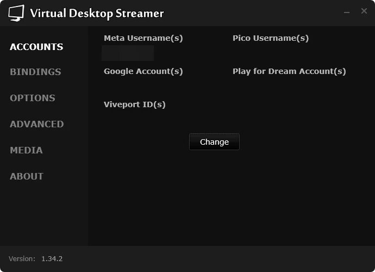Select the Pico Username(s) heading
The width and height of the screenshot is (375, 272).
271,38
